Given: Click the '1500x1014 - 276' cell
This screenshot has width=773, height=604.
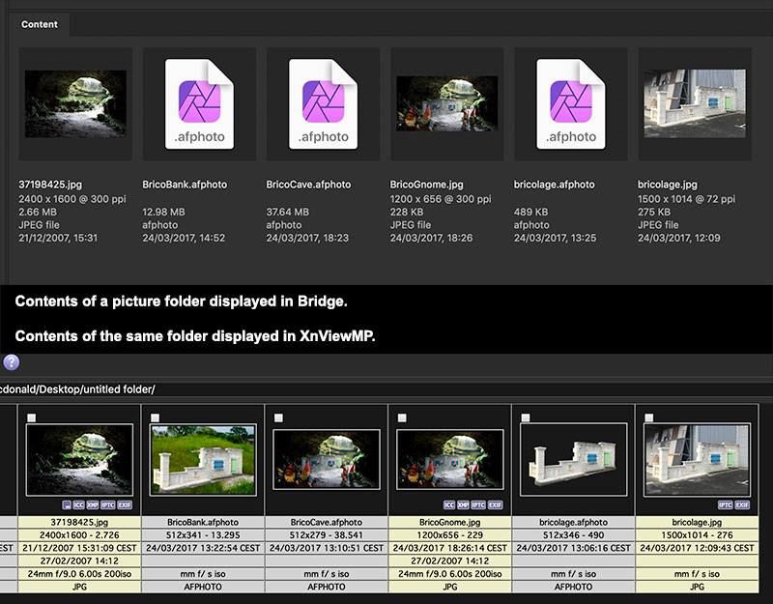Looking at the screenshot, I should [697, 535].
